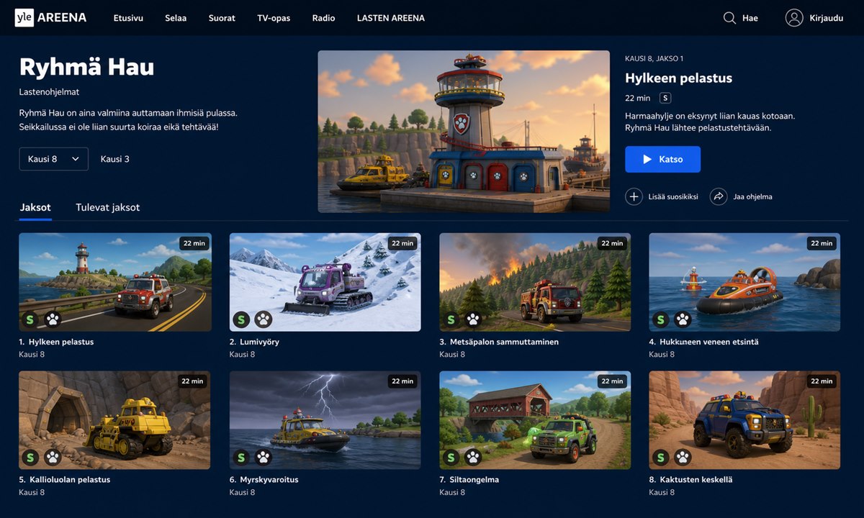Image resolution: width=864 pixels, height=518 pixels.
Task: Click episode title '2. Lumivyöry'
Action: coord(254,342)
